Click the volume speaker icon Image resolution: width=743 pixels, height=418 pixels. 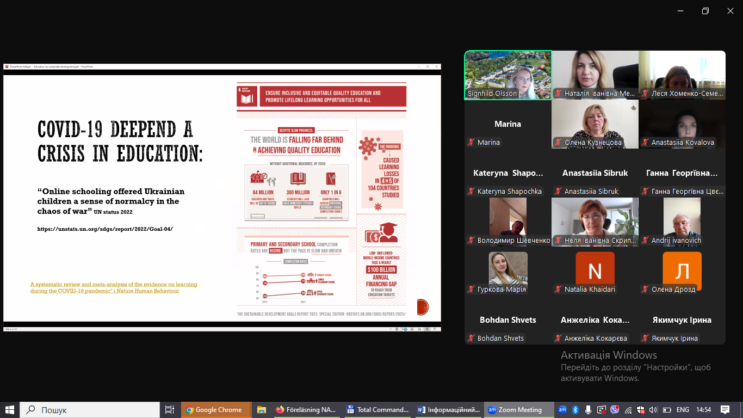[653, 410]
